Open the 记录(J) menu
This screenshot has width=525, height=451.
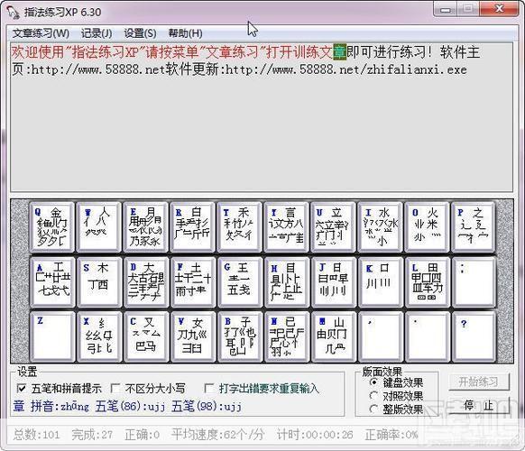97,33
